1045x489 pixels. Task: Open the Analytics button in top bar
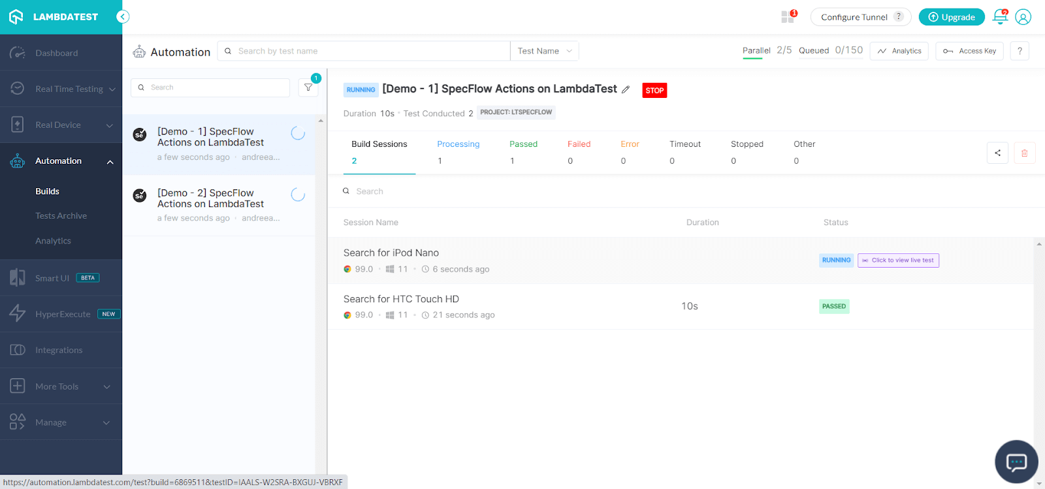click(899, 51)
